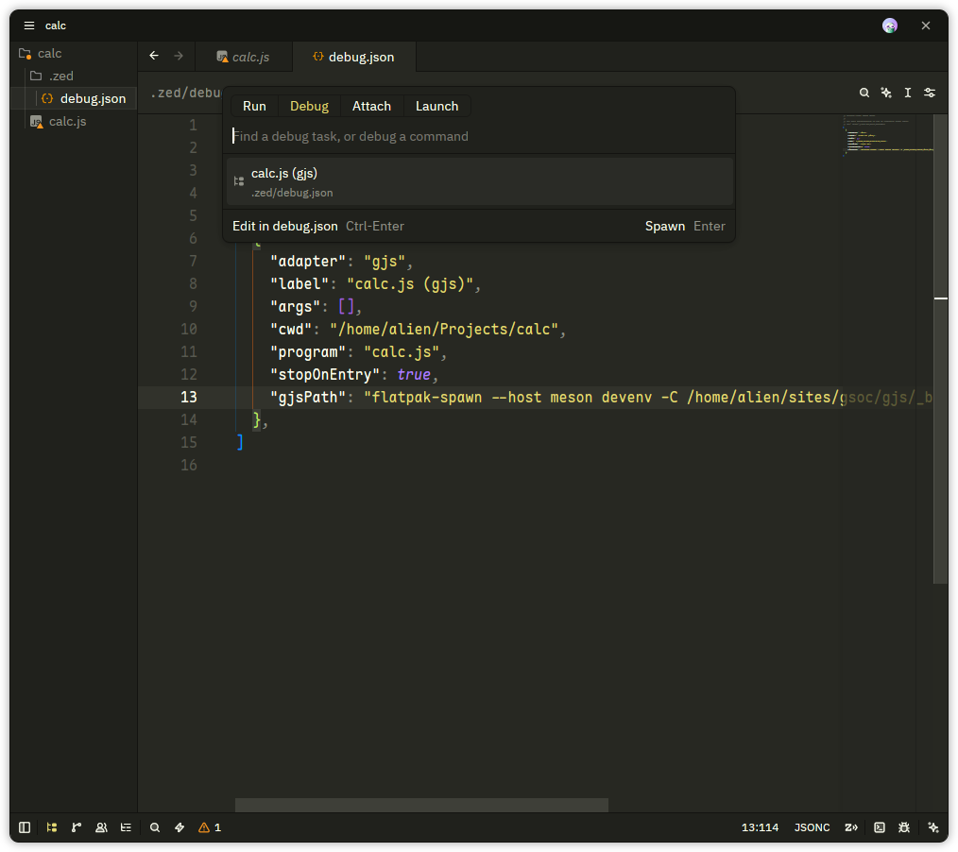Click the Spawn button
The image size is (958, 852).
click(665, 226)
